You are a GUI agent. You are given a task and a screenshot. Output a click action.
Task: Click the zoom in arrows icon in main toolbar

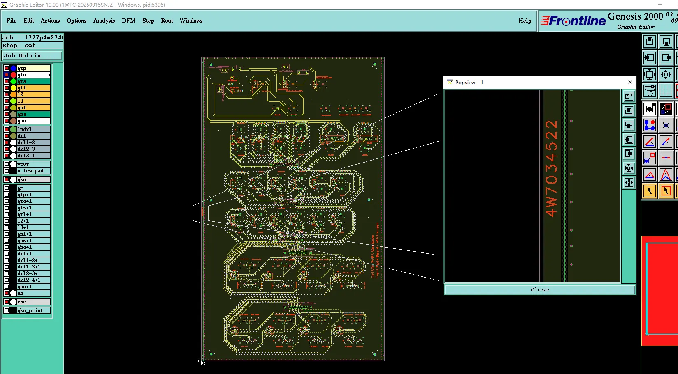pos(650,74)
